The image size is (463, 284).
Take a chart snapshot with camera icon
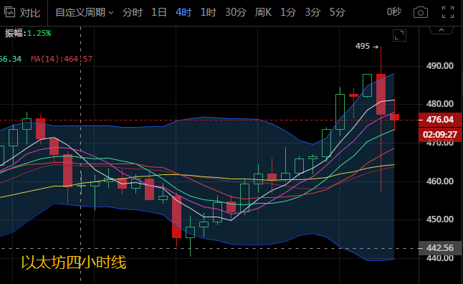pos(421,13)
